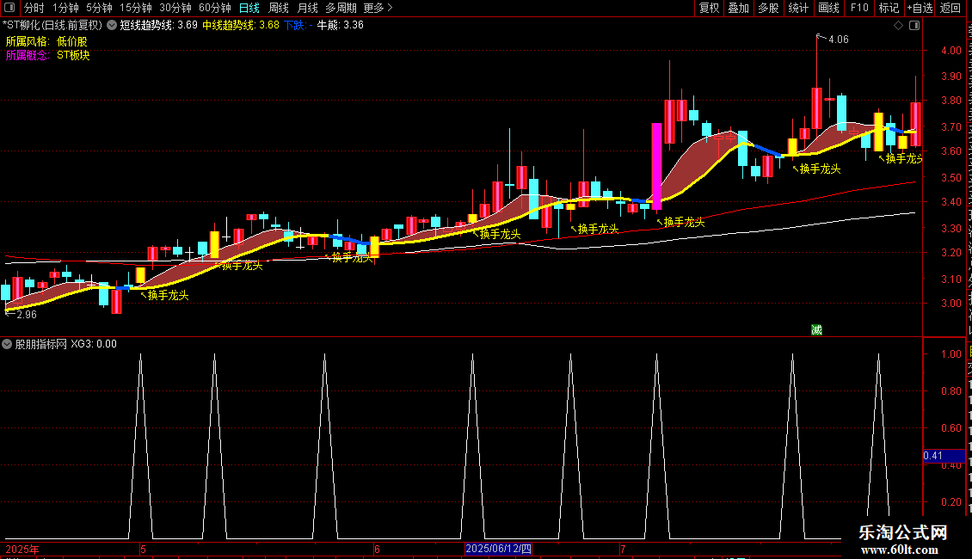Click the green 减 marker icon
The width and height of the screenshot is (972, 559).
coord(816,329)
